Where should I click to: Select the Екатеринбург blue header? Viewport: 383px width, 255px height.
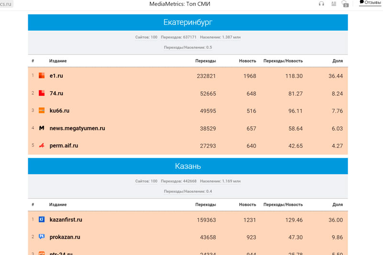coord(188,22)
